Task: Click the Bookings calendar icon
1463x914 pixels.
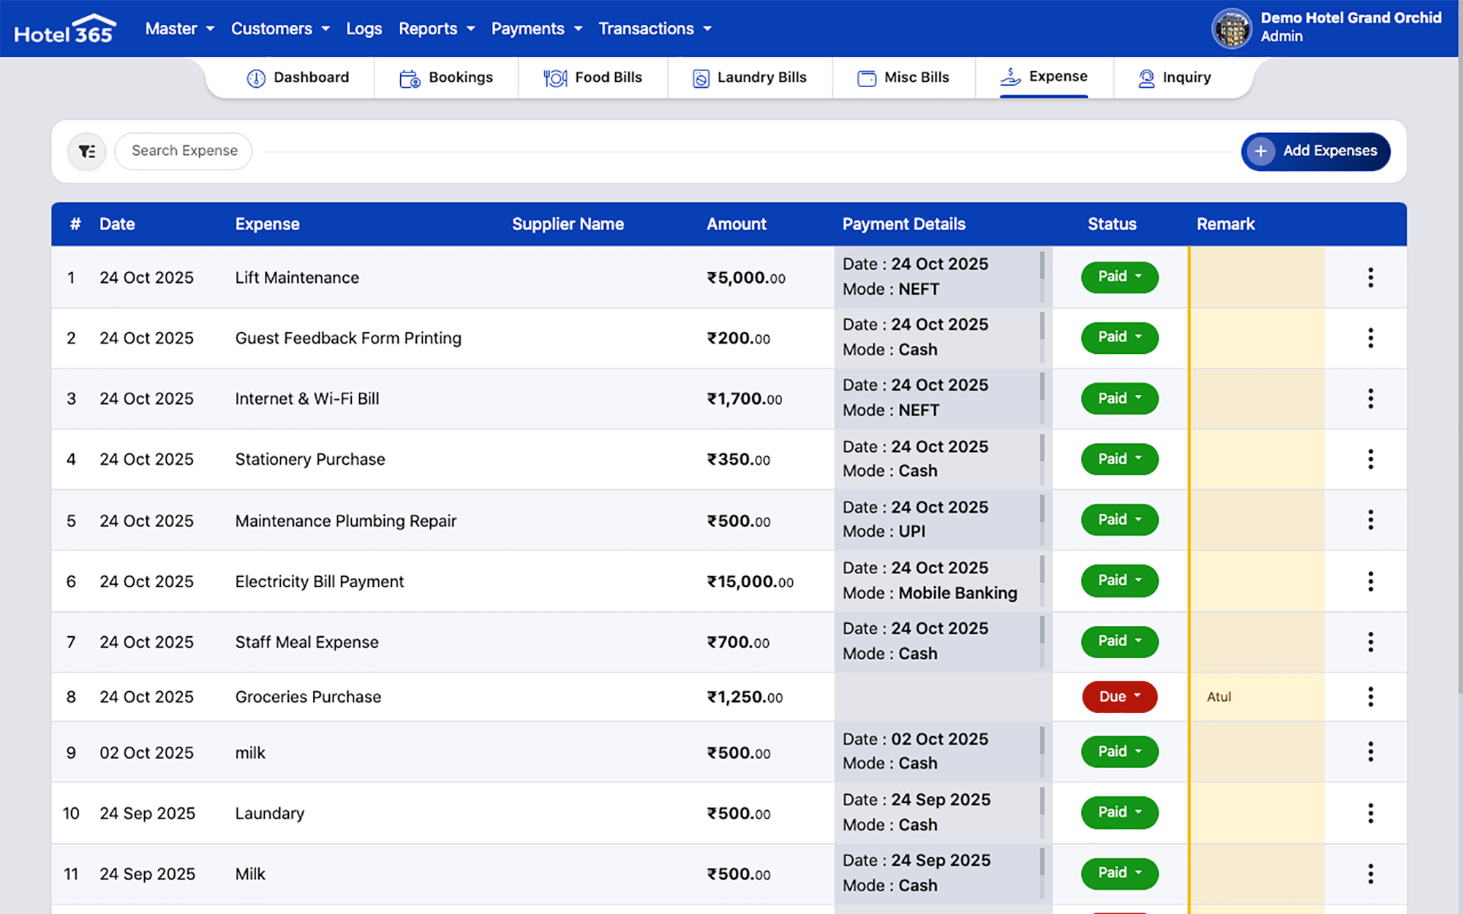Action: 410,78
